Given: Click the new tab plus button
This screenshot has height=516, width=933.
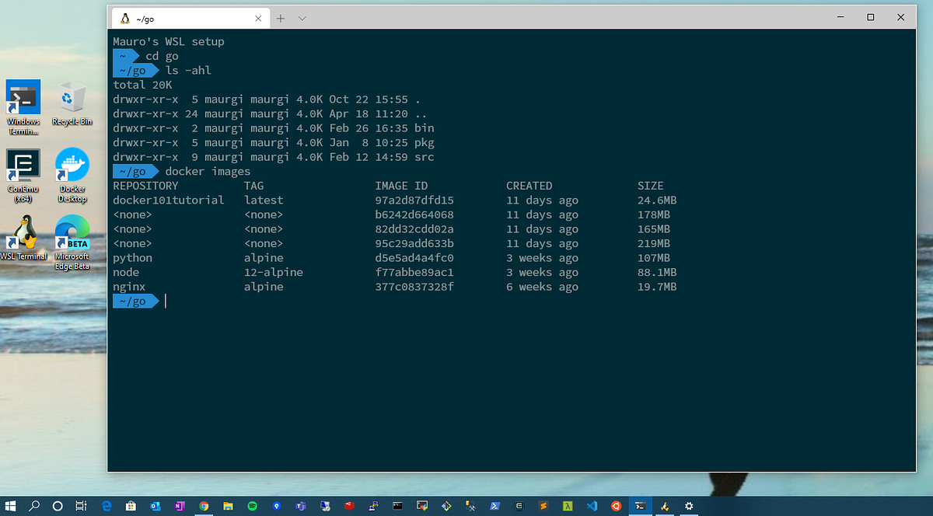Looking at the screenshot, I should click(281, 18).
